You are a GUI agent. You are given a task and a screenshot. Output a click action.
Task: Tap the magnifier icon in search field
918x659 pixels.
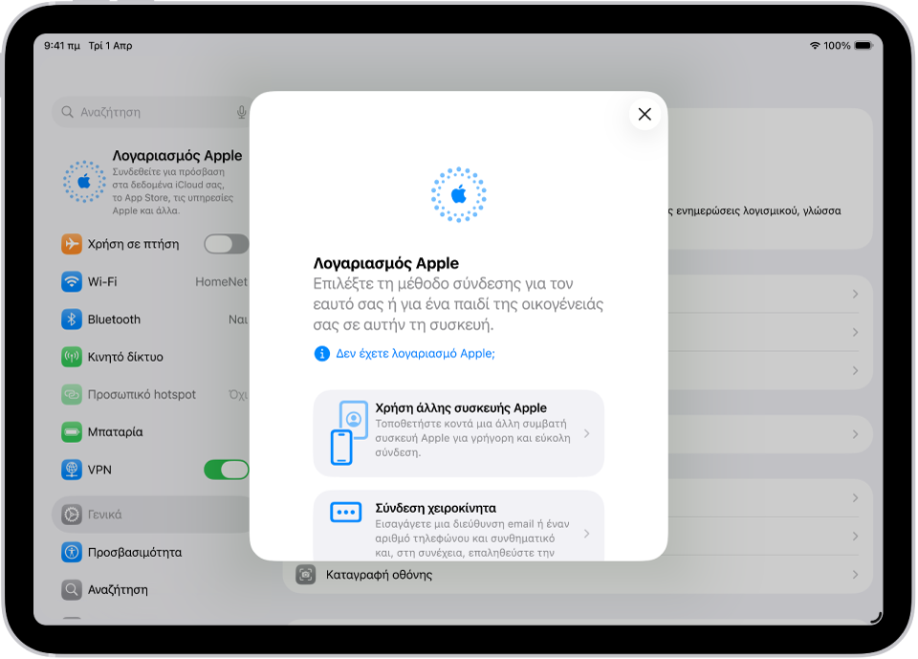[67, 112]
